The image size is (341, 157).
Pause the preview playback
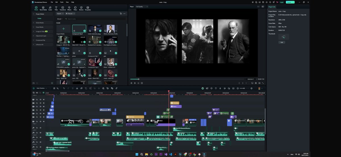(x=138, y=83)
